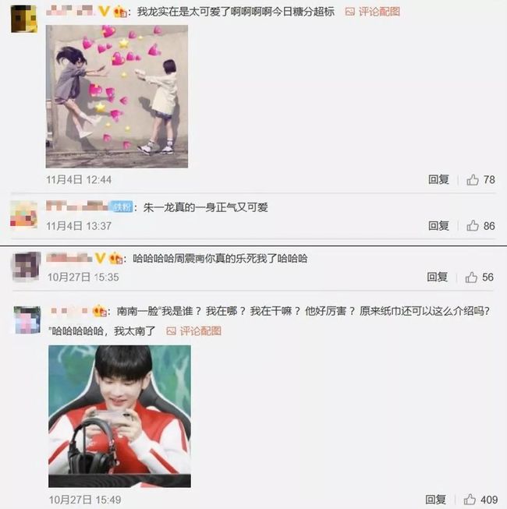The height and width of the screenshot is (509, 507).
Task: Reply to comment posted 11月4日 12:44
Action: point(438,179)
